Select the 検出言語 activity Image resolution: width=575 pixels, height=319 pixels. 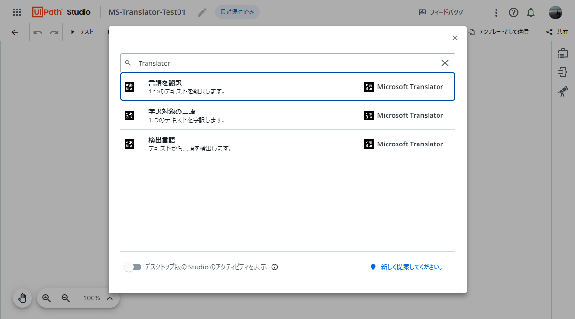(x=288, y=144)
